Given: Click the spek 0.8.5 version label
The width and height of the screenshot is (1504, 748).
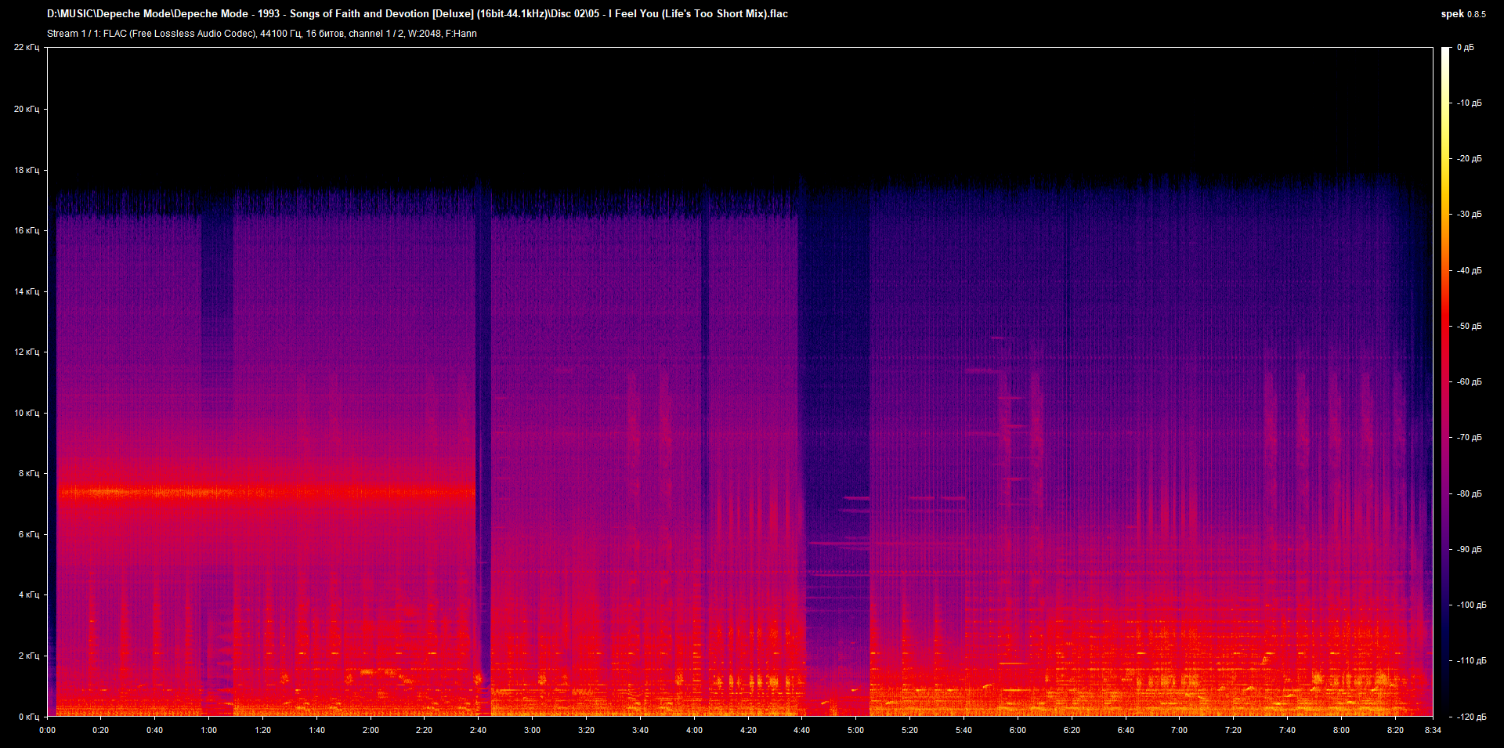Looking at the screenshot, I should pos(1462,14).
